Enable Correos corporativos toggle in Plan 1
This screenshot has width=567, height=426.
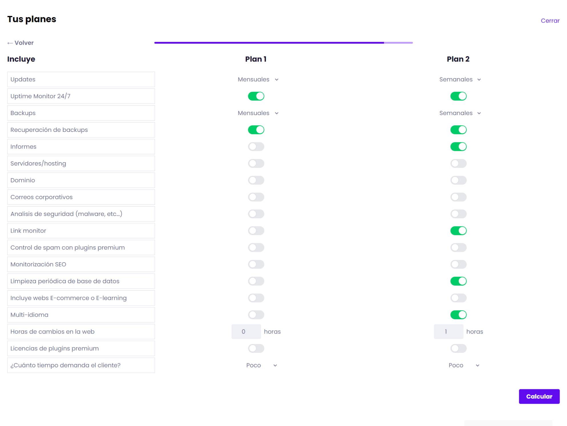[x=256, y=197]
